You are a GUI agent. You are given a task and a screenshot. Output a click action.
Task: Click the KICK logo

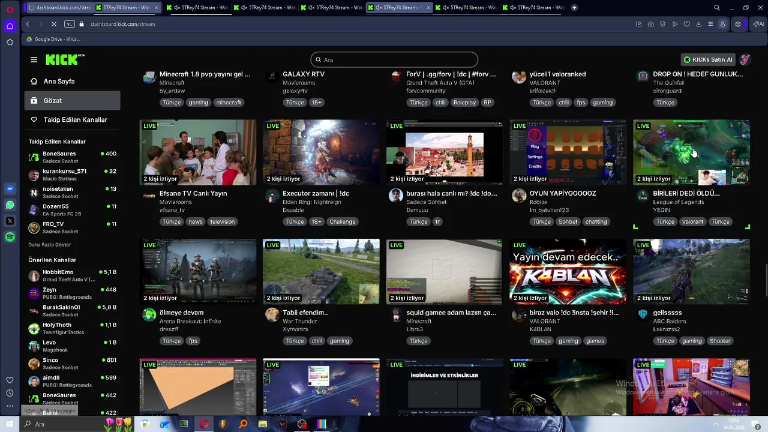(65, 59)
